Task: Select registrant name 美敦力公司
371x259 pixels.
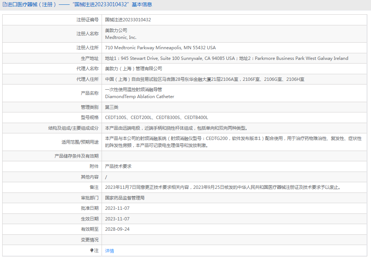Action: tap(116, 30)
